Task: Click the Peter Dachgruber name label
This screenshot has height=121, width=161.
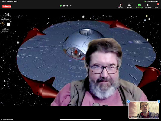Action: 8,119
